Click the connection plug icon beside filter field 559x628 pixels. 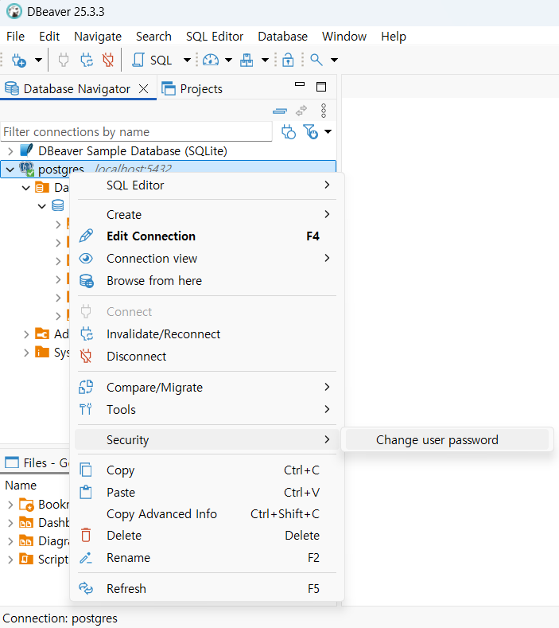(289, 132)
